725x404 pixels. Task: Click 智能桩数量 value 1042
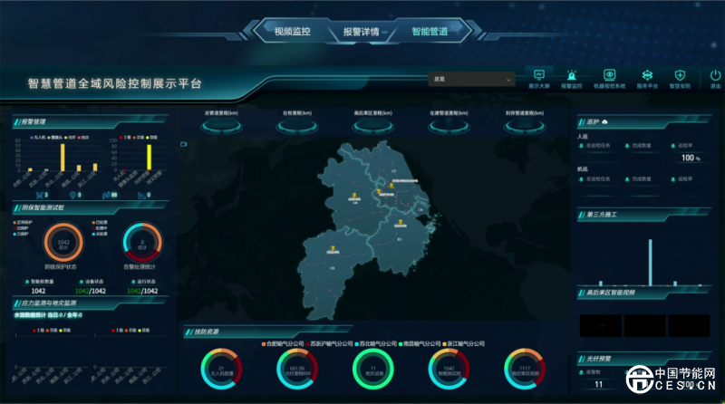coord(38,291)
